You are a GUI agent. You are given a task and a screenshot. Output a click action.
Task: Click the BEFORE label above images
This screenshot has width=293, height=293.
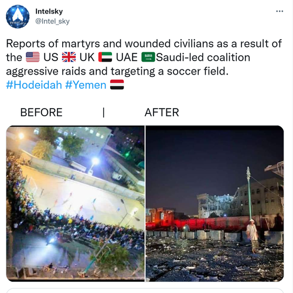coord(42,112)
